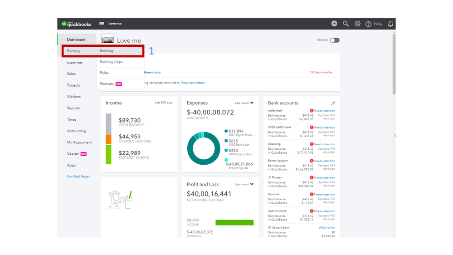Viewport: 453px width, 255px height.
Task: Click the 138 days overdue text
Action: click(321, 72)
